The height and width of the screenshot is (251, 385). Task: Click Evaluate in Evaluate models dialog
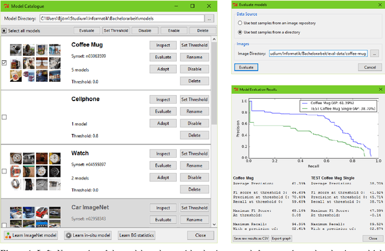246,67
